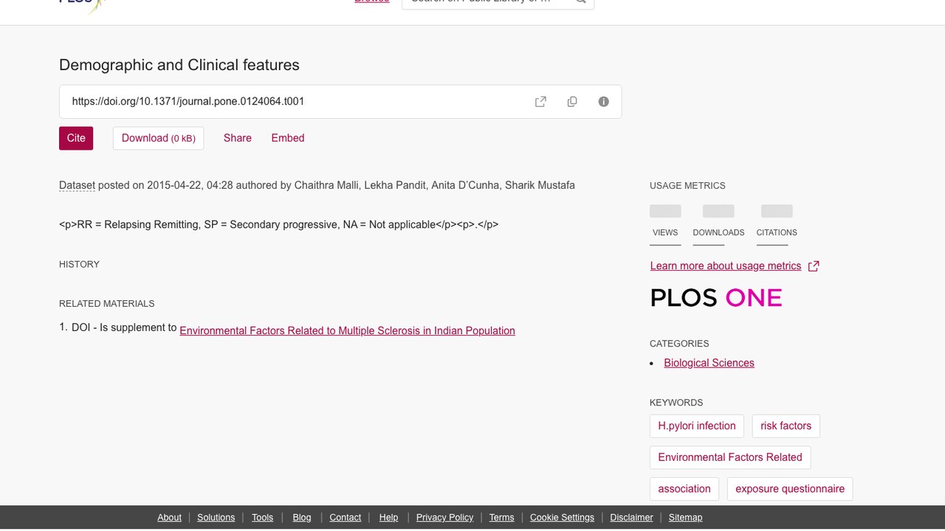Show DOI info via the info icon
This screenshot has height=531, width=945.
tap(604, 102)
